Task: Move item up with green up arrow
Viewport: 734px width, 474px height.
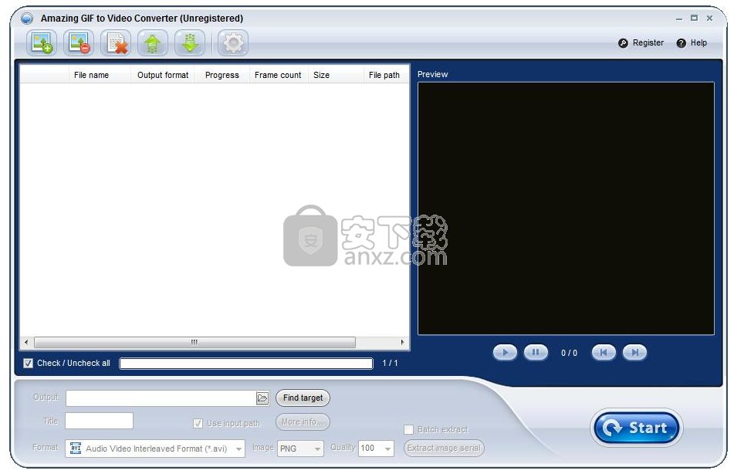Action: [153, 43]
